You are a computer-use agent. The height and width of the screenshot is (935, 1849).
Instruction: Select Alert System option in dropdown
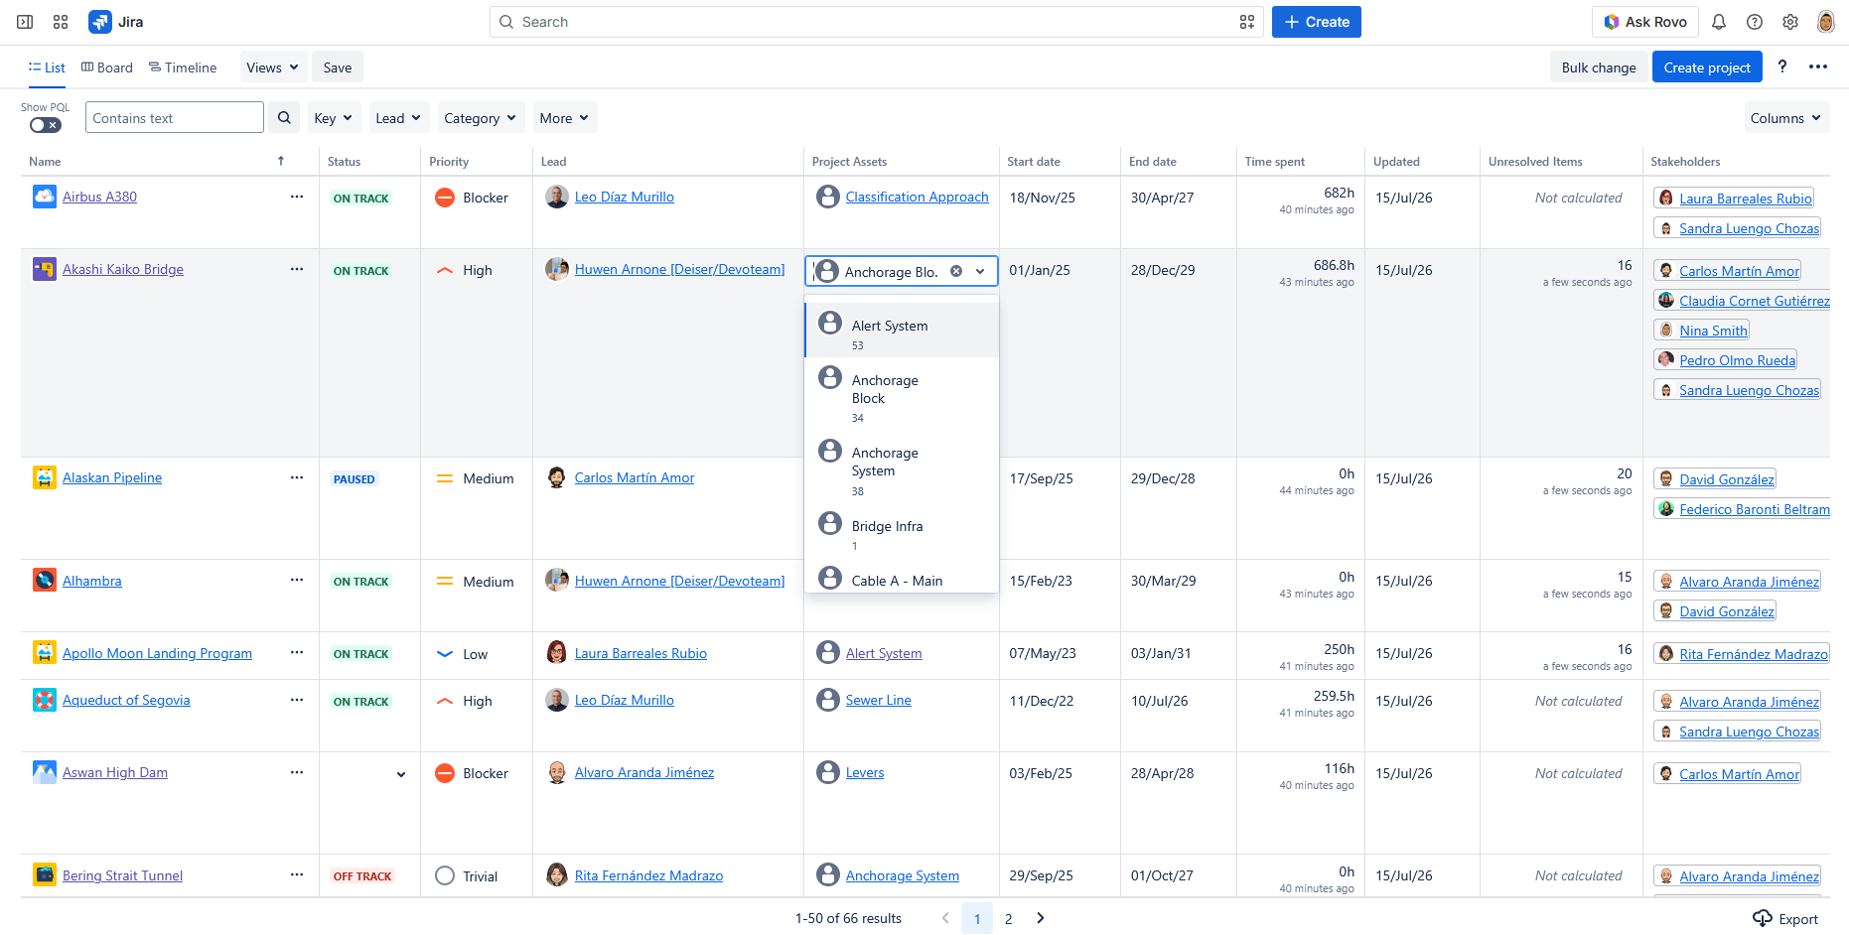tap(902, 331)
